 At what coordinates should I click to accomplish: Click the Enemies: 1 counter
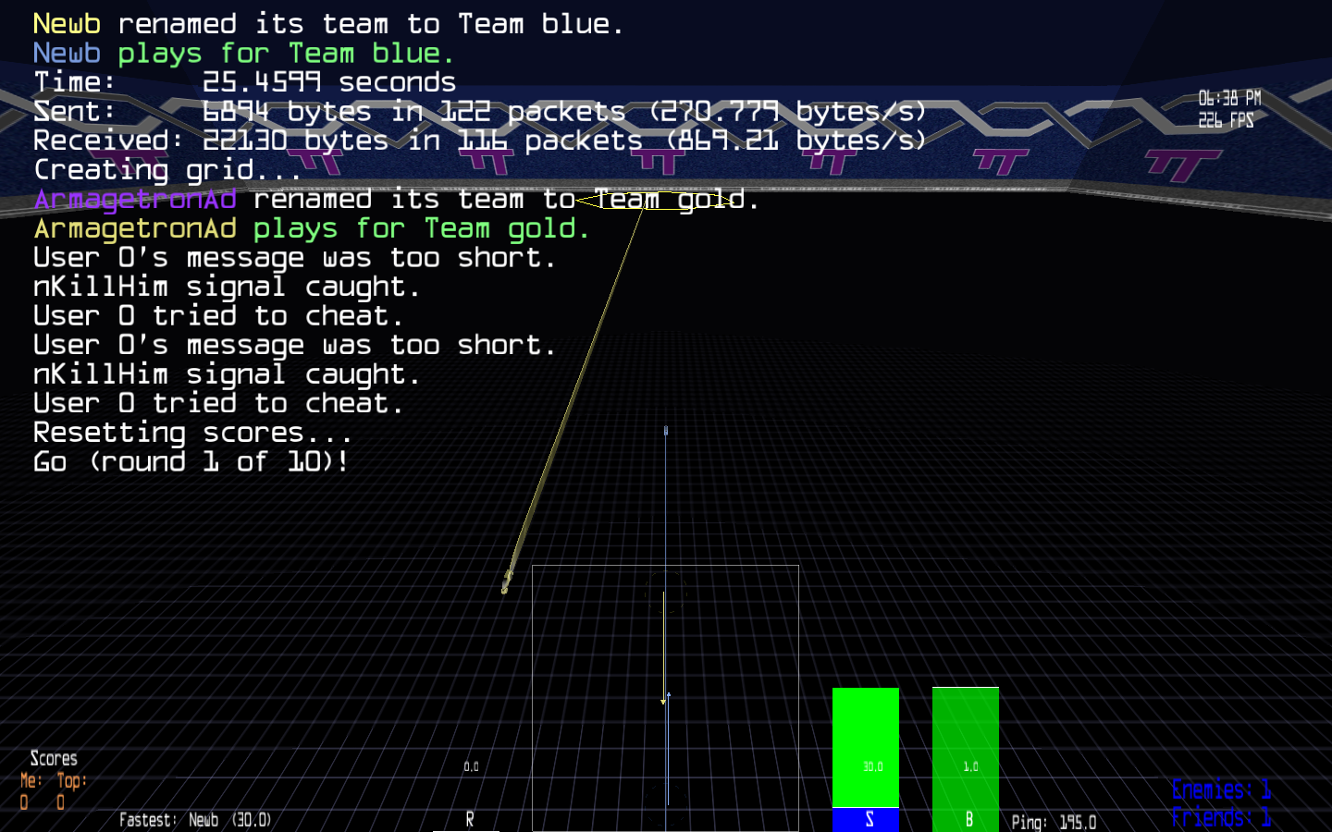coord(1220,789)
